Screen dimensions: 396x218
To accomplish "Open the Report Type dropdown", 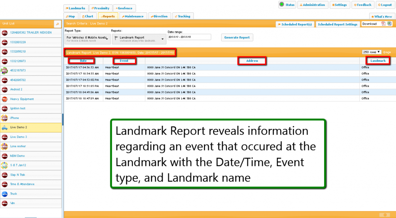I will click(87, 39).
